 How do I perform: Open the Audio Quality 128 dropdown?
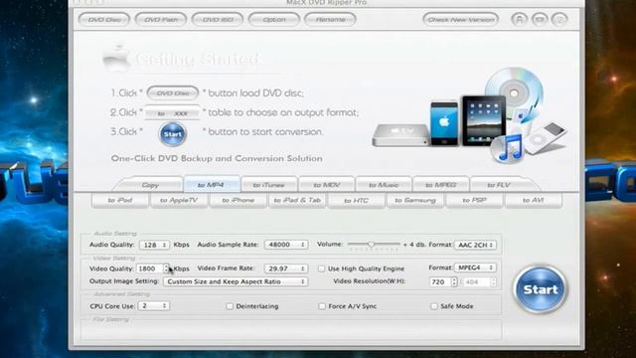click(x=154, y=245)
